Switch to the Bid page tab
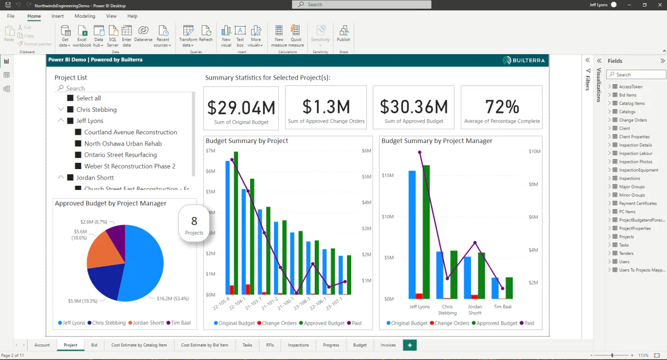The height and width of the screenshot is (360, 667). pos(94,345)
